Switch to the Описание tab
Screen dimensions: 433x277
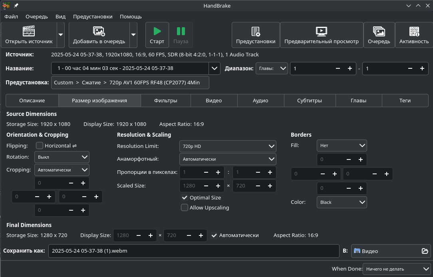[32, 101]
